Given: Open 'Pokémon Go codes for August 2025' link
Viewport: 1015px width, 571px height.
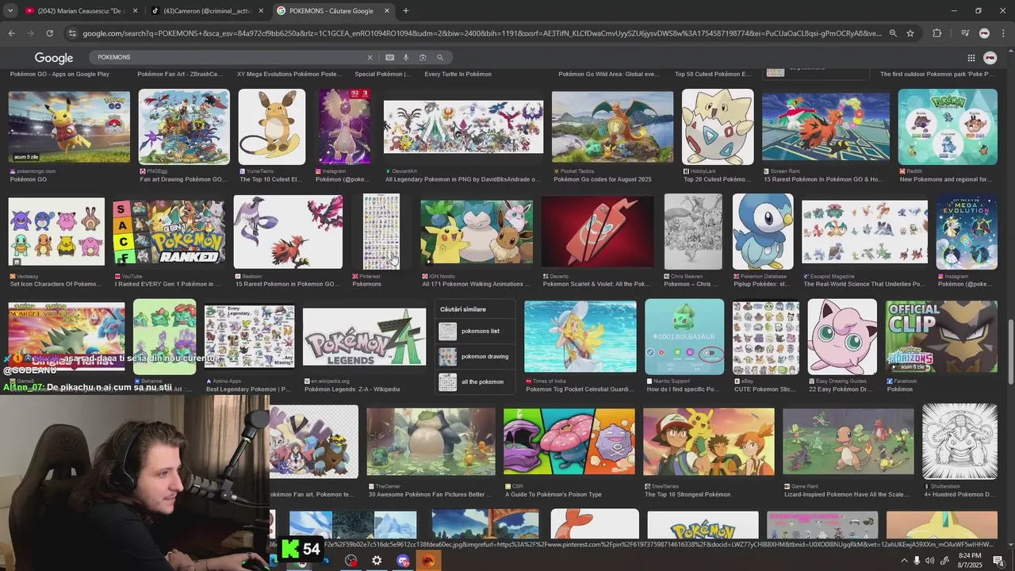Looking at the screenshot, I should point(603,179).
